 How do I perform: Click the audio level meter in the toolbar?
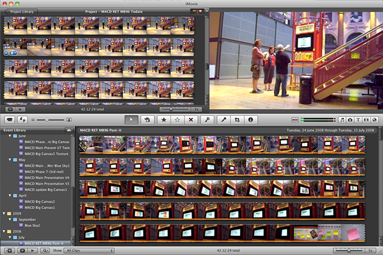coord(318,120)
